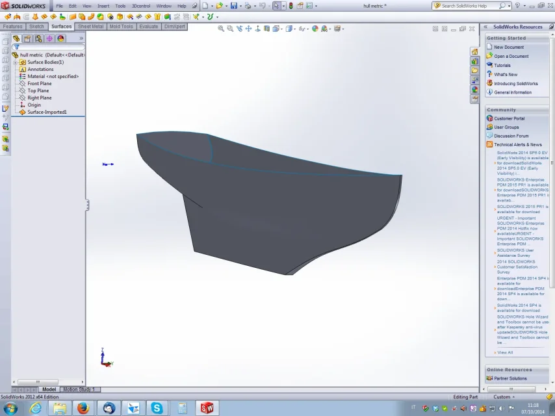Select the Planar Surface tool
555x416 pixels.
(73, 17)
